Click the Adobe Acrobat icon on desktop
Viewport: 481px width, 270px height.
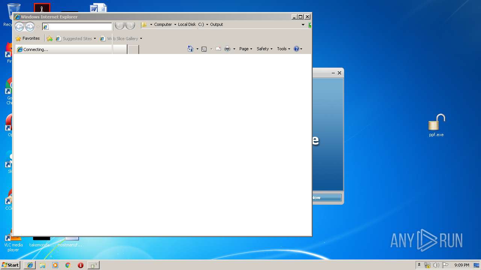coord(42,8)
